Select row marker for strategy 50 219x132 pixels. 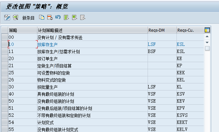pyautogui.click(x=5, y=101)
